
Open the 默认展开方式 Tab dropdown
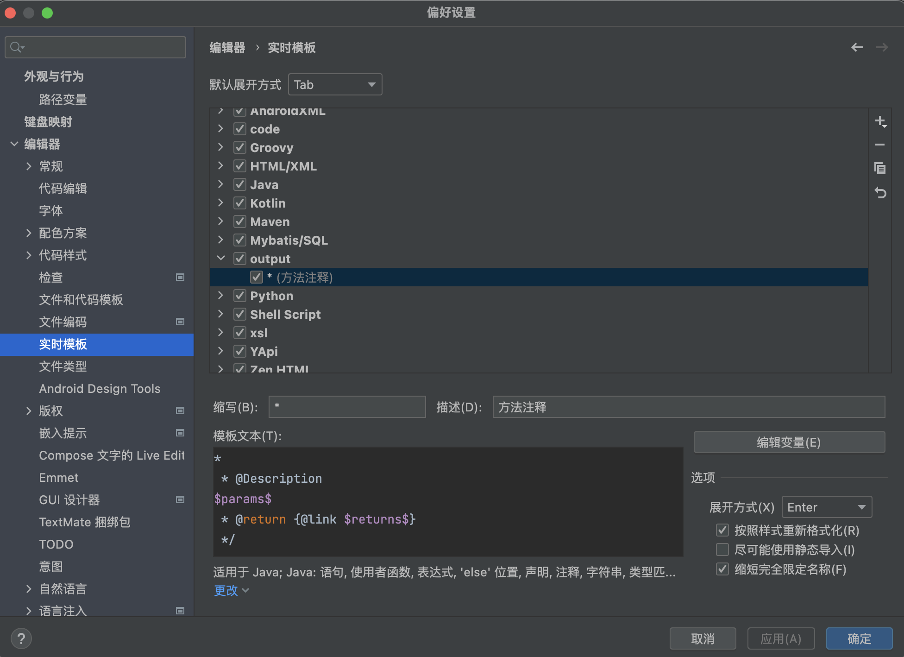[335, 84]
